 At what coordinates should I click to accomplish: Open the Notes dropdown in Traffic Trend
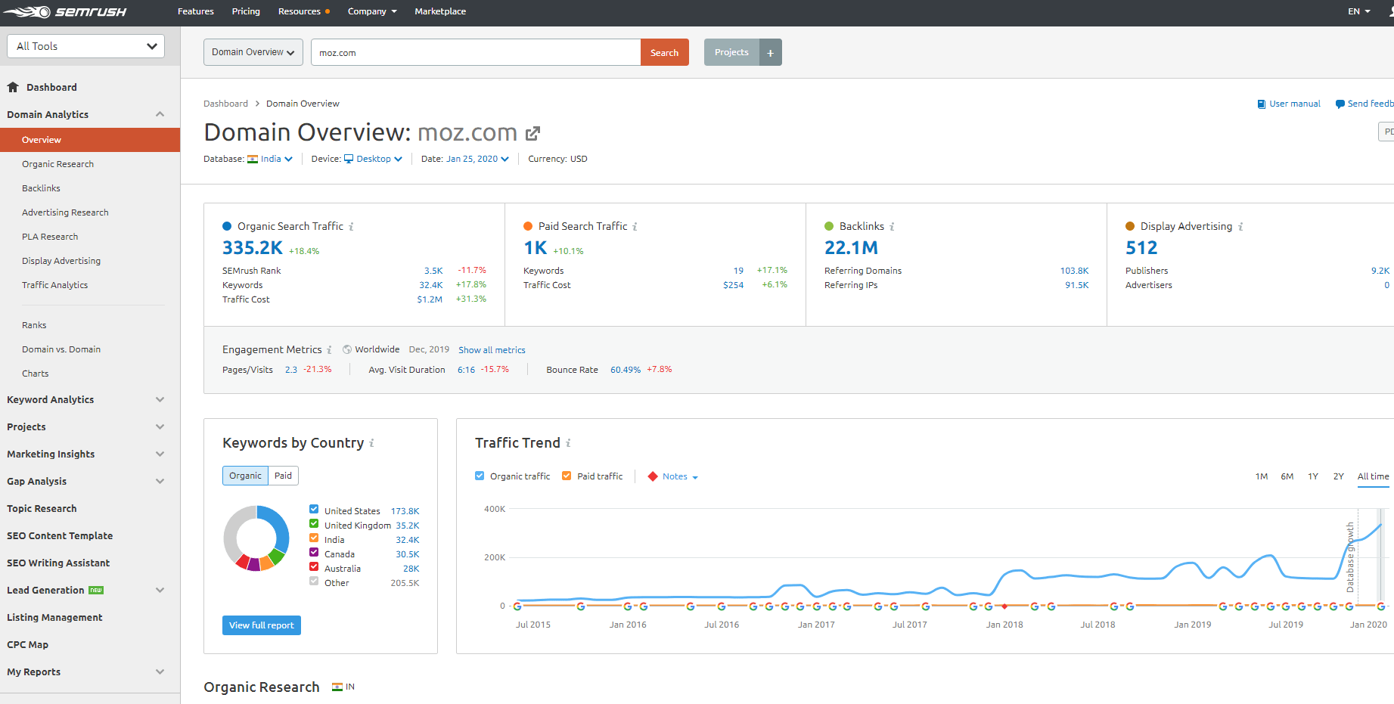pyautogui.click(x=680, y=476)
